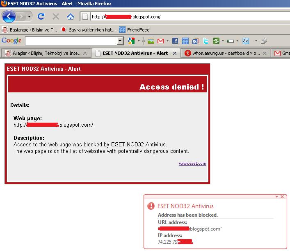Screen dimensions: 290x251
Task: Open ESET notification options arrow
Action: point(276,197)
